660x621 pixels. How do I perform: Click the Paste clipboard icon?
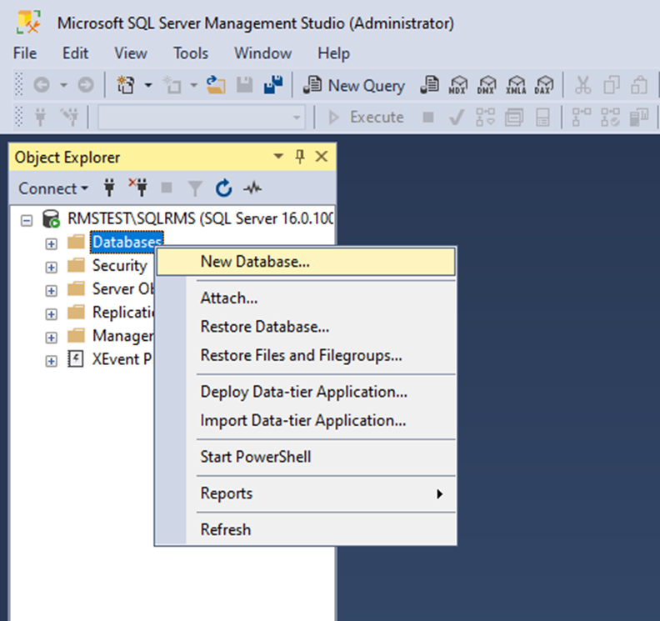pos(639,85)
